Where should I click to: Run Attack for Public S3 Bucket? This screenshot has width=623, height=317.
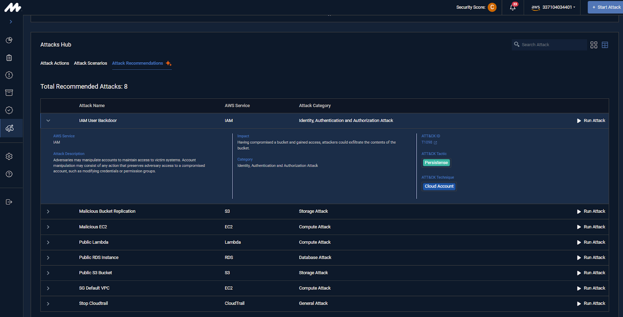point(591,273)
